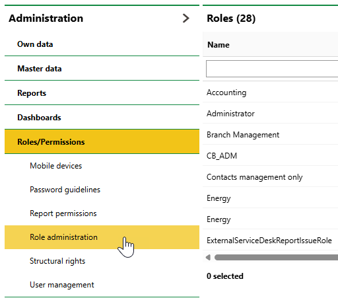
Task: Click the Name filter input field
Action: (x=272, y=69)
